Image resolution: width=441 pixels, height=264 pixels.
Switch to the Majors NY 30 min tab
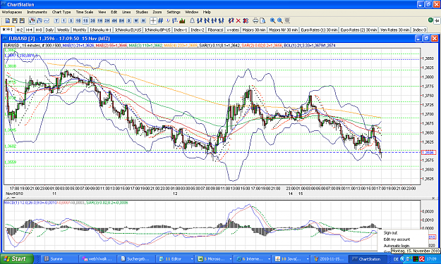[x=283, y=30]
